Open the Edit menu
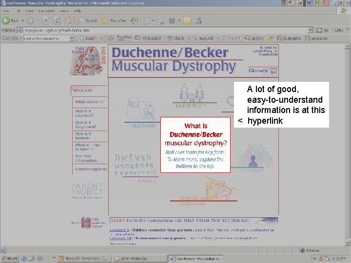Screen dimensions: 351x263 (x=18, y=11)
